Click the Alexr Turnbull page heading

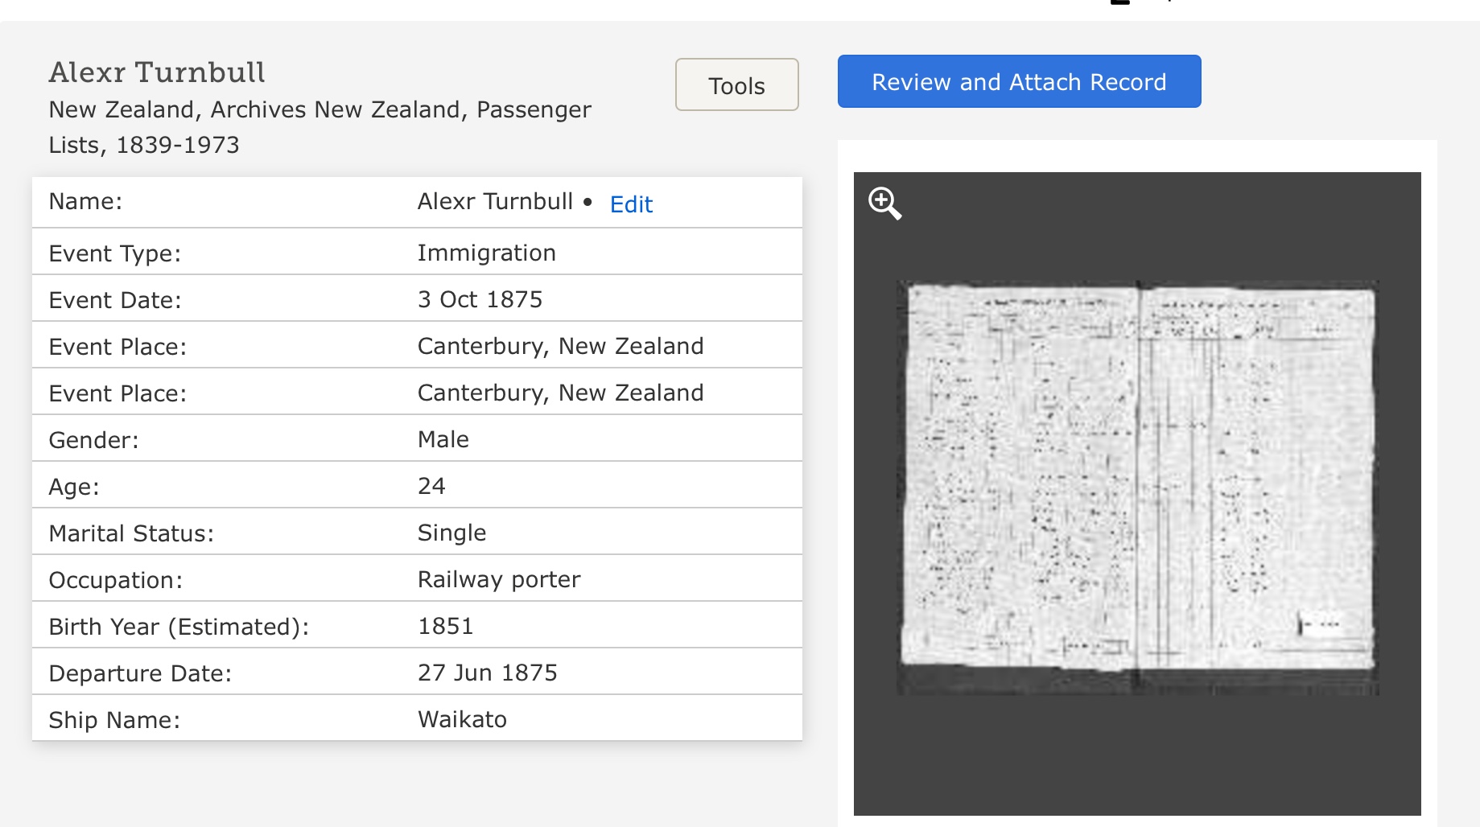[x=157, y=72]
